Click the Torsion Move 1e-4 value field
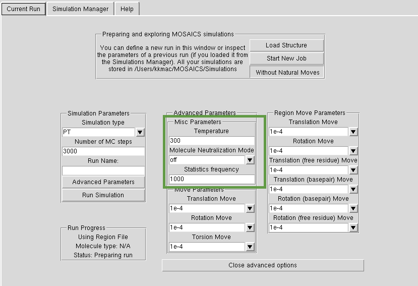Screen dimensions: 418x286 tap(207, 247)
